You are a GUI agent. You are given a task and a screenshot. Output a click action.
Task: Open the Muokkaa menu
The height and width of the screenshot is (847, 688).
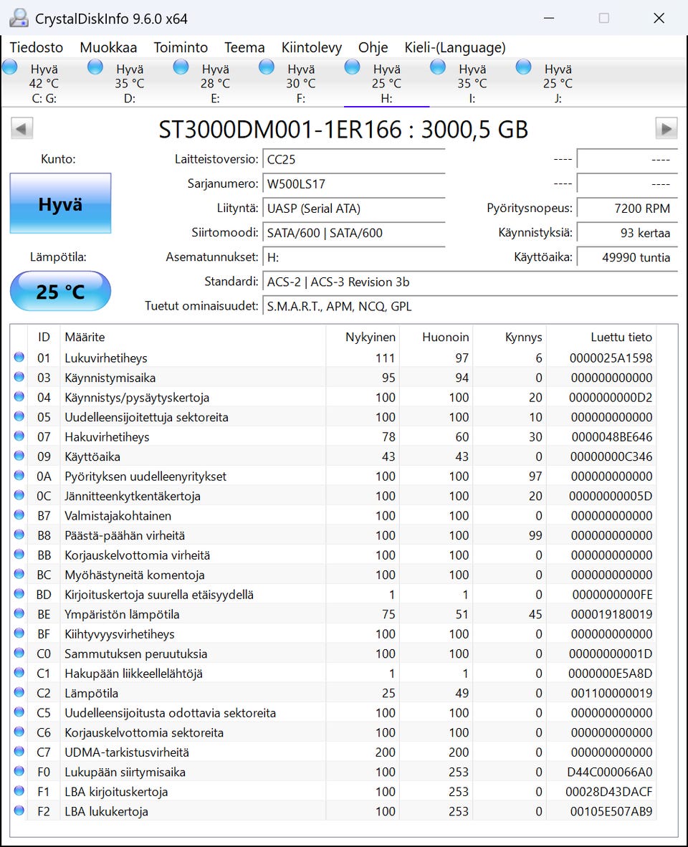click(108, 47)
